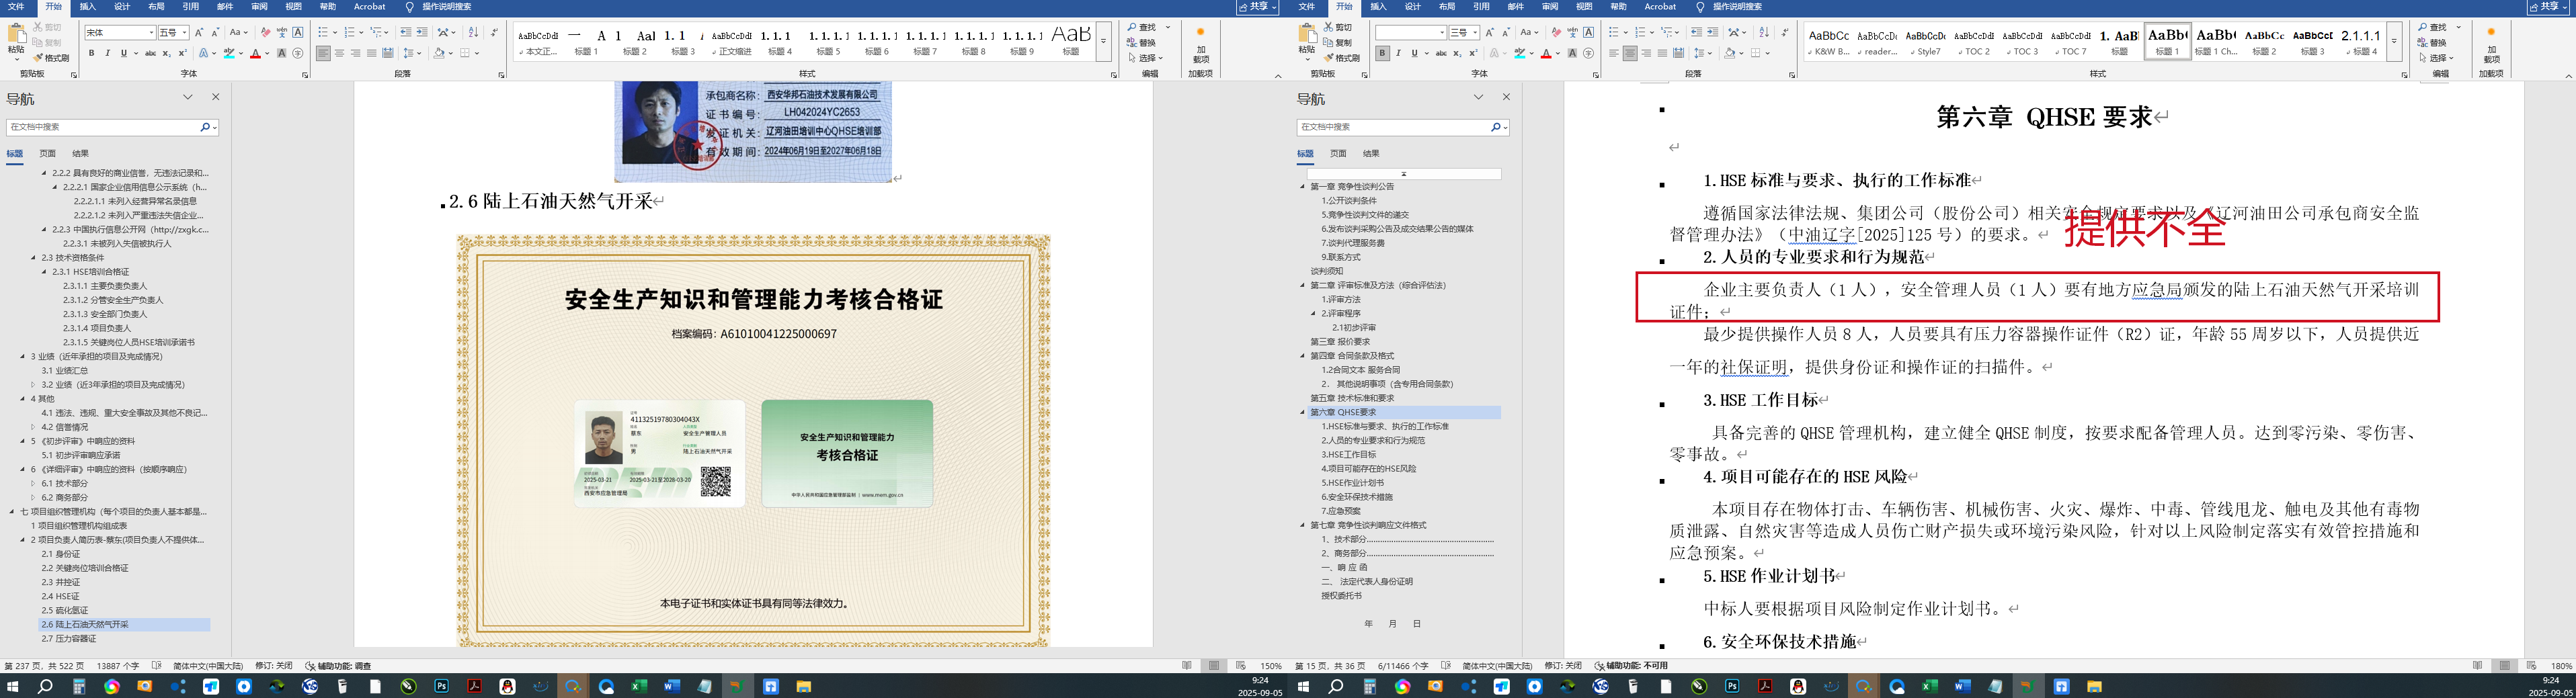Click 共享 (Share) in the left Word window
Image resolution: width=2576 pixels, height=698 pixels.
tap(1258, 7)
